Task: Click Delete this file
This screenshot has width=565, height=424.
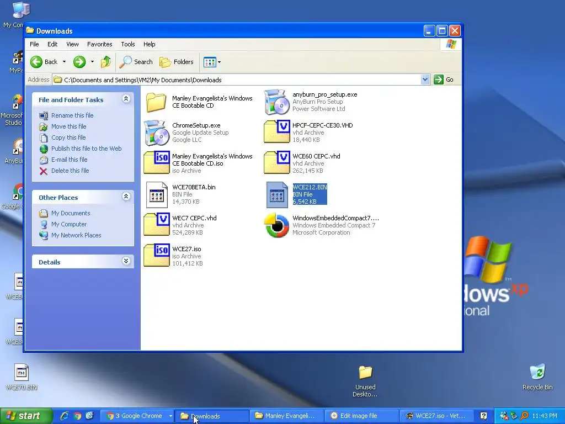Action: [x=70, y=171]
